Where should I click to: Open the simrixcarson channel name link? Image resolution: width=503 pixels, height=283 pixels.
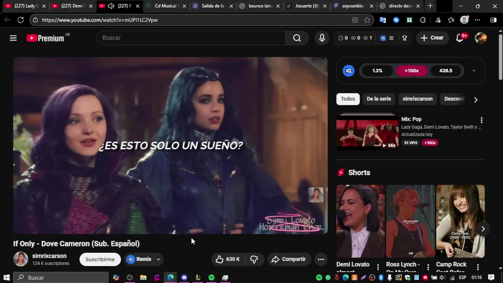(50, 256)
